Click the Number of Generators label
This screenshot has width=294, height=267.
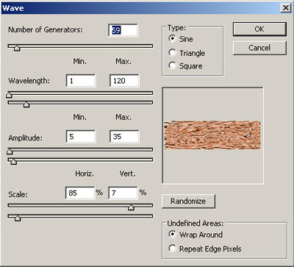click(46, 29)
